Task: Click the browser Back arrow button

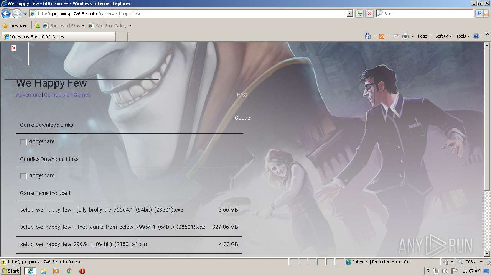Action: tap(6, 14)
